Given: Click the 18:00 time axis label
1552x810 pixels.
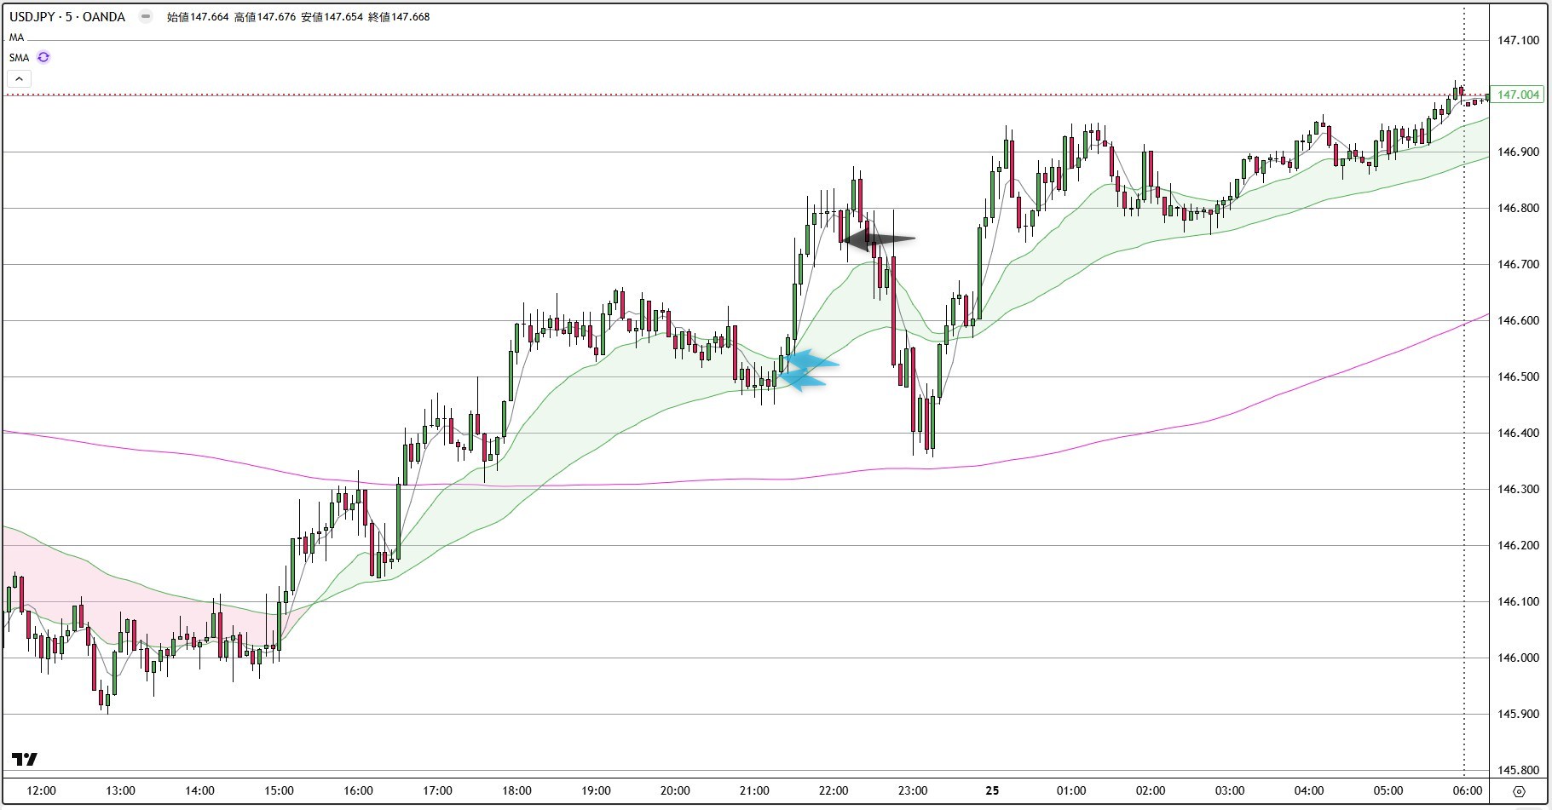Looking at the screenshot, I should pos(516,790).
